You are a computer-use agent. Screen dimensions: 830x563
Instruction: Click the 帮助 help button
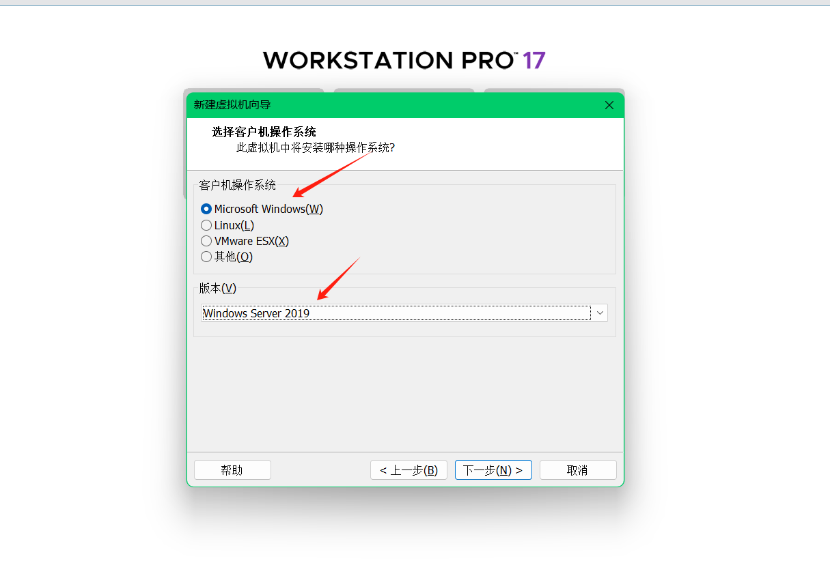[232, 470]
